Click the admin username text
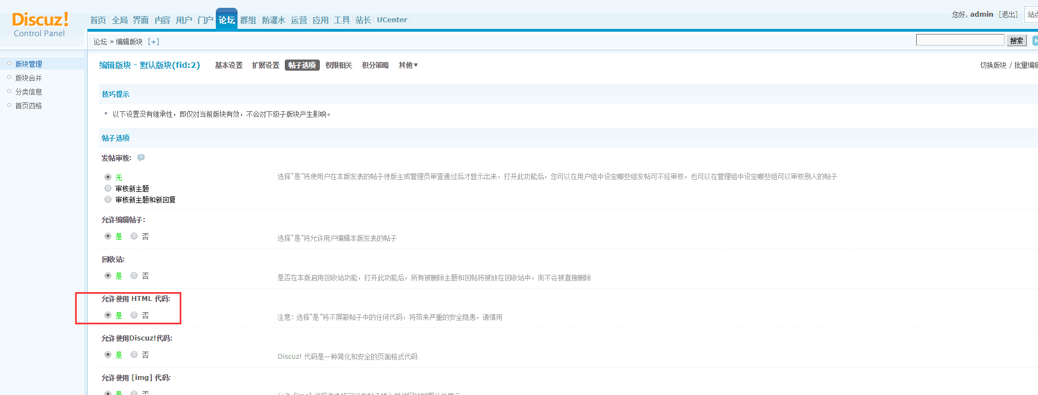The height and width of the screenshot is (395, 1038). click(x=982, y=14)
